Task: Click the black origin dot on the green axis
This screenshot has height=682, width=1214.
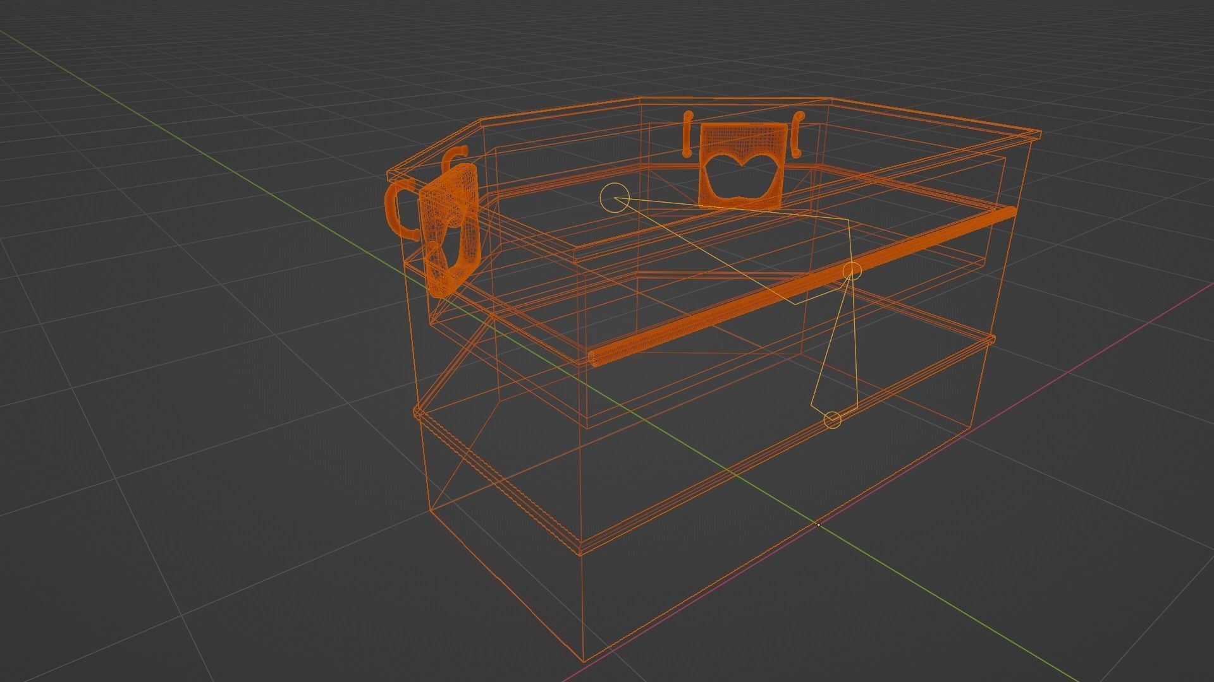Action: [818, 525]
